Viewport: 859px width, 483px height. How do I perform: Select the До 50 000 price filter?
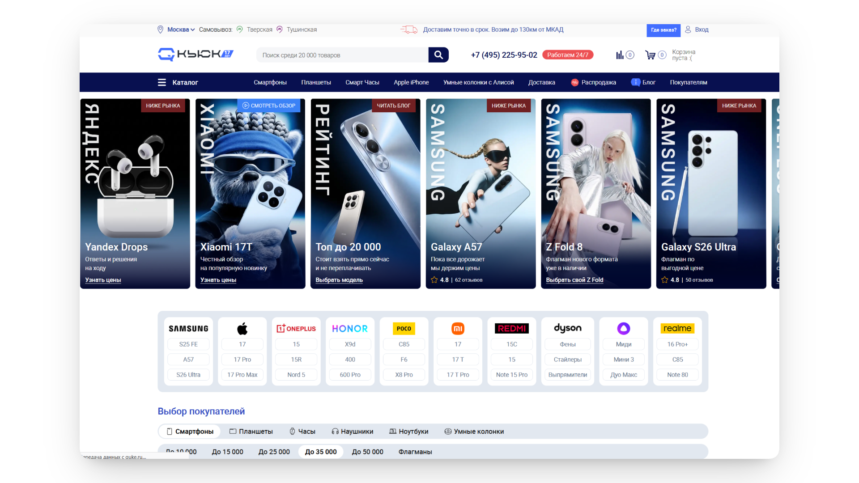(x=368, y=452)
